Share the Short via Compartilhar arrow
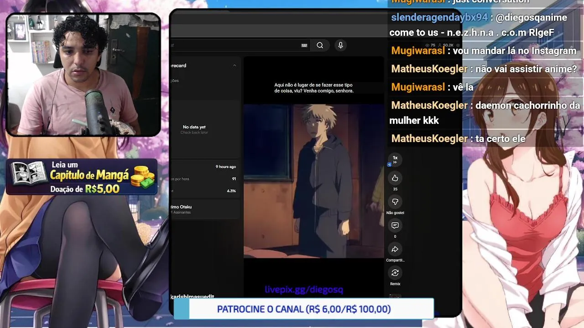This screenshot has width=584, height=328. coord(395,249)
